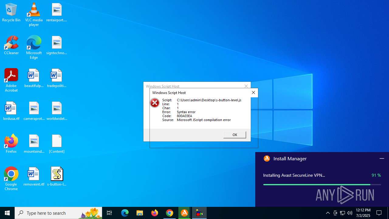The image size is (389, 219).
Task: Open Task View from taskbar
Action: (x=109, y=213)
